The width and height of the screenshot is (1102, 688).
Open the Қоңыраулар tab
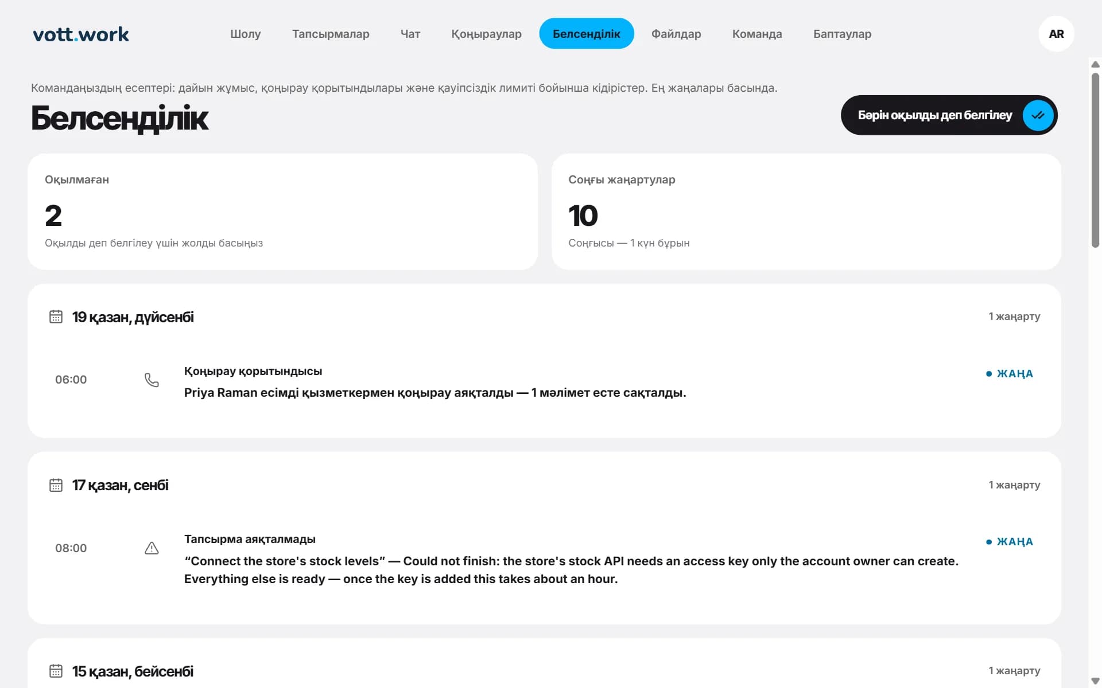click(486, 34)
